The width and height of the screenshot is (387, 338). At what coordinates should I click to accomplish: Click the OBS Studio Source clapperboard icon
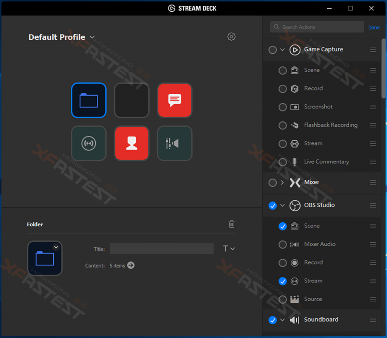294,299
